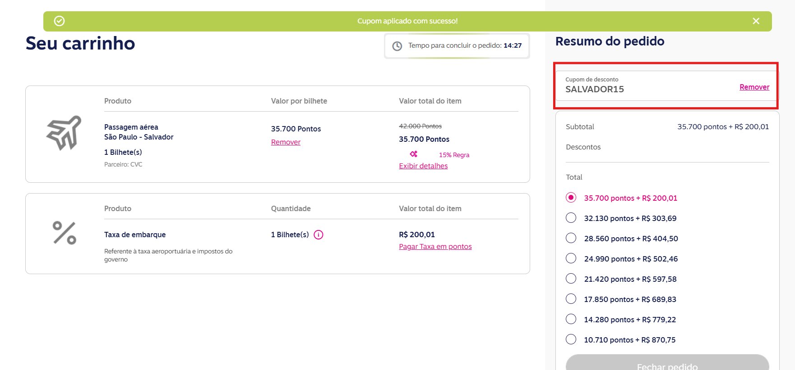Open Exibir detalhes link
The width and height of the screenshot is (795, 370).
coord(423,166)
